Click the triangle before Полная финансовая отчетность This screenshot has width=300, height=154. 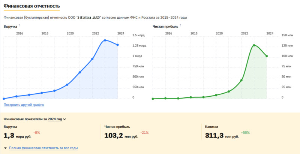point(5,148)
